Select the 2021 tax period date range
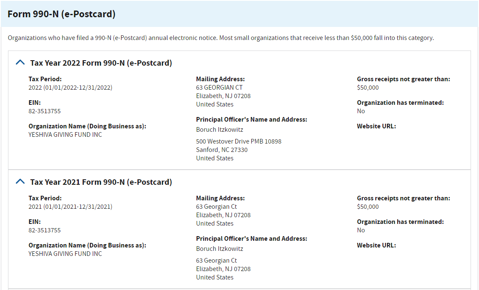Image resolution: width=479 pixels, height=290 pixels. click(70, 207)
